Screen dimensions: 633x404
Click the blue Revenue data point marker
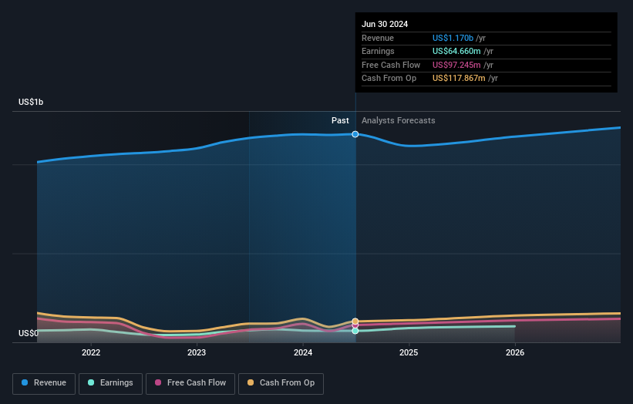(355, 134)
